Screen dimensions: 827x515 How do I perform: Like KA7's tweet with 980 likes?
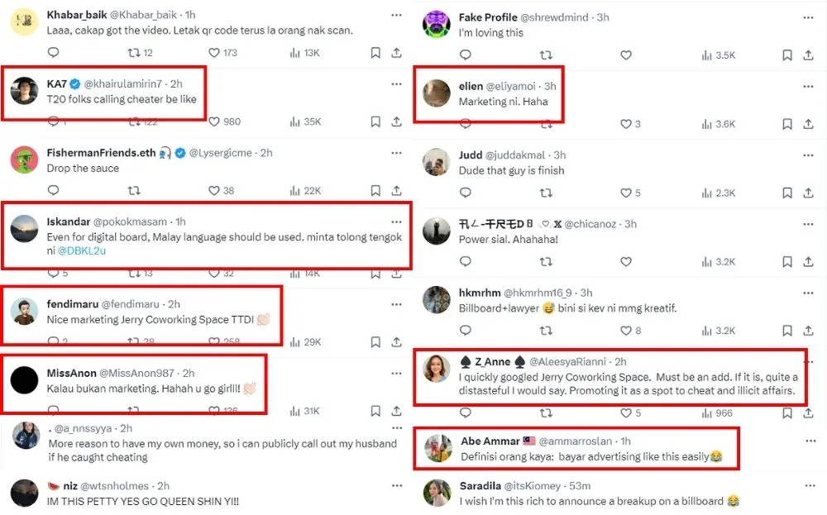(x=213, y=122)
